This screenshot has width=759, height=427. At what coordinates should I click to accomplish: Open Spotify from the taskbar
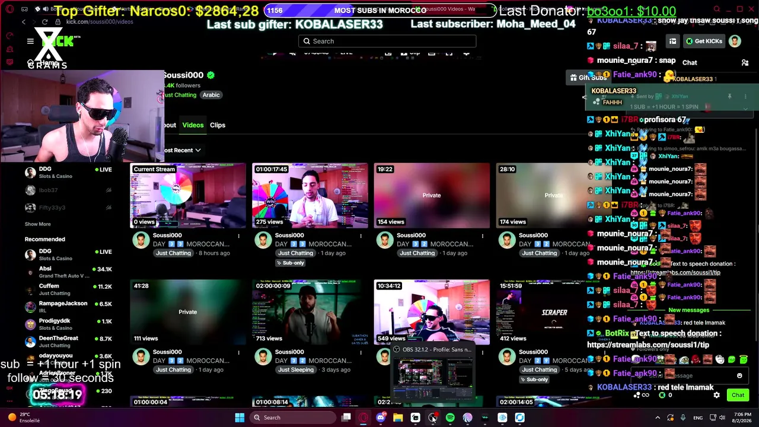450,418
